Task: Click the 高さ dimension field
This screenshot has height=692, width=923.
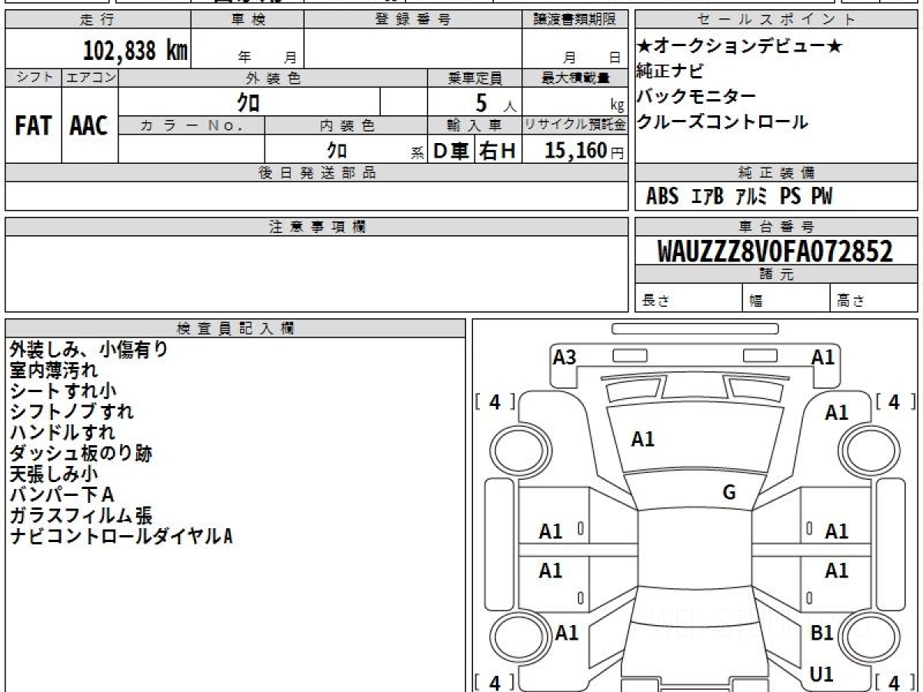Action: pyautogui.click(x=874, y=298)
